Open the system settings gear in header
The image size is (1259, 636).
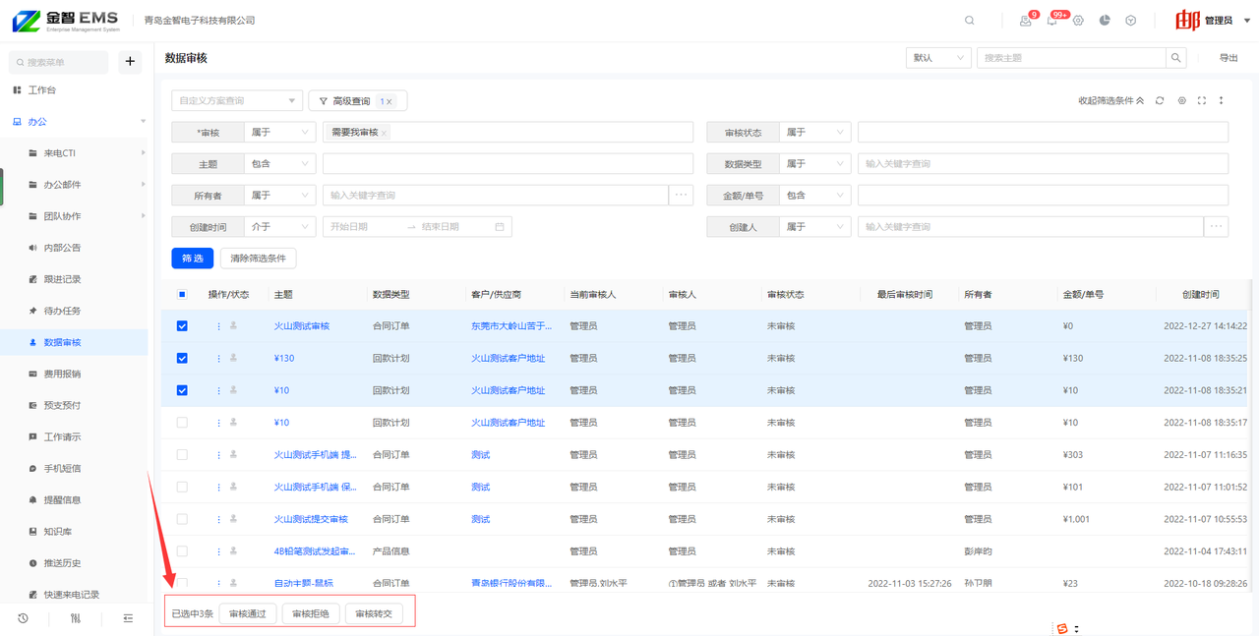click(x=1078, y=21)
